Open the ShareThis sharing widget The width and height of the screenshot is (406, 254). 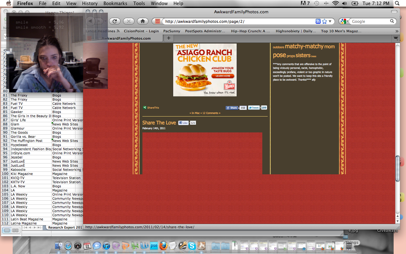151,108
